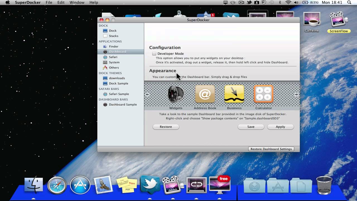357x201 pixels.
Task: Click the display monitor menu bar icon
Action: [x=226, y=3]
